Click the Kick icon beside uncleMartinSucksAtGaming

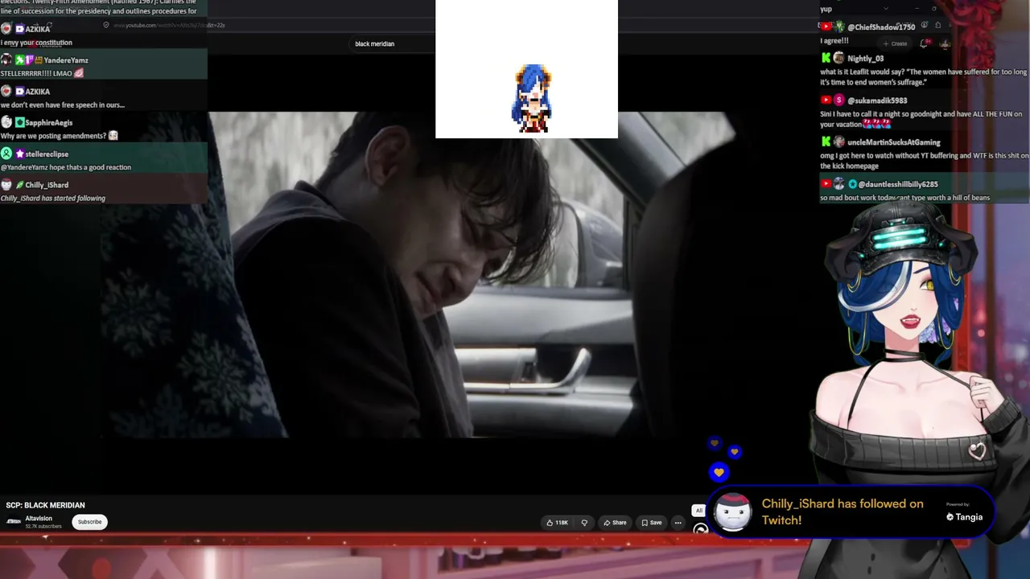(x=826, y=142)
